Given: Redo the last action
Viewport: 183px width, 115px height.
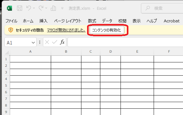Looking at the screenshot, I should (x=41, y=8).
